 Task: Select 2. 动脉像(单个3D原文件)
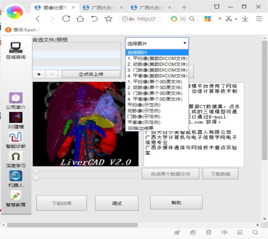(x=157, y=87)
